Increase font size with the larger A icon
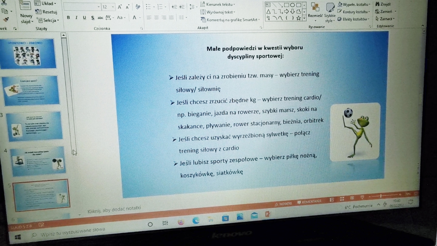The height and width of the screenshot is (246, 437). click(120, 7)
